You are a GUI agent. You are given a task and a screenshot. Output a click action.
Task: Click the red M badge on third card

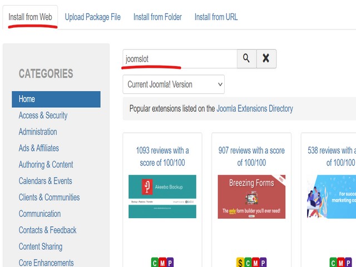(x=341, y=263)
